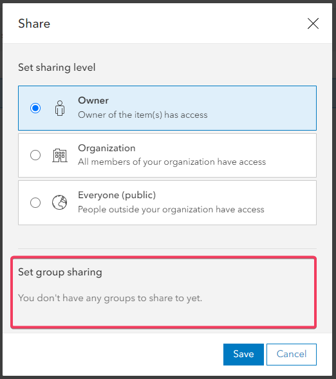The width and height of the screenshot is (336, 379).
Task: Click the Owner option title
Action: pos(93,100)
